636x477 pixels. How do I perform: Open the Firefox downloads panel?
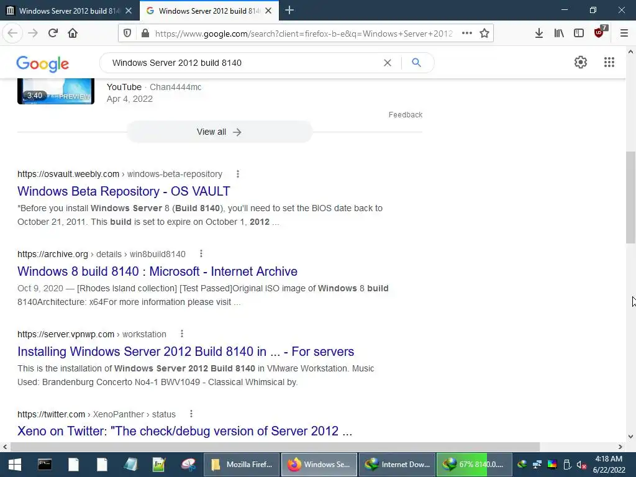click(538, 34)
